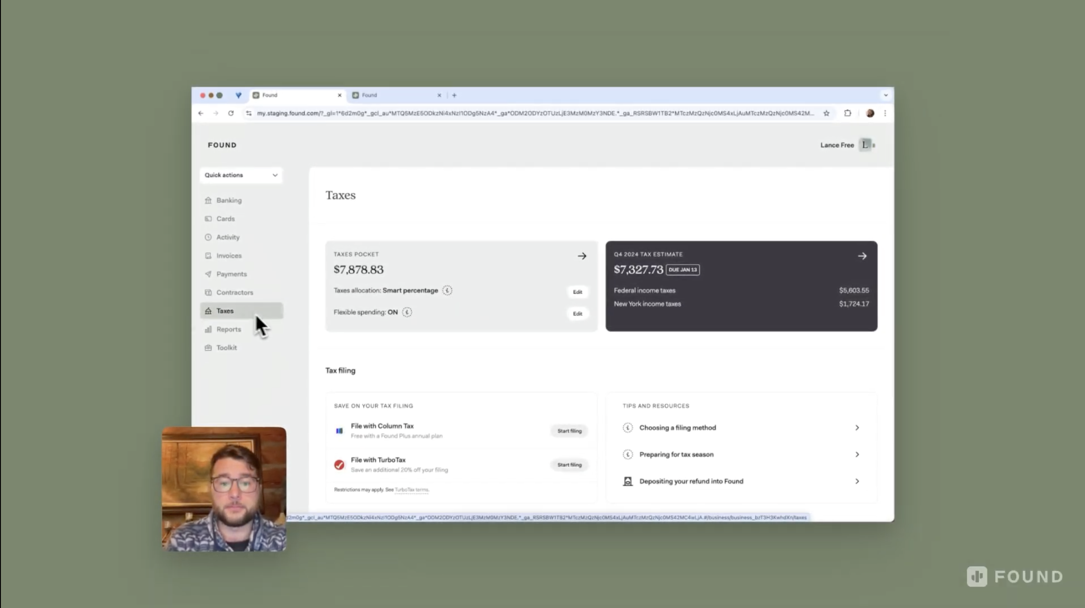Open the browser three-dot menu
This screenshot has height=608, width=1085.
tap(885, 113)
